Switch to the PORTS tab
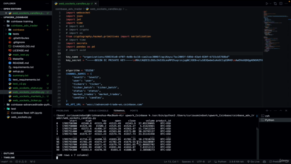 pos(134,111)
